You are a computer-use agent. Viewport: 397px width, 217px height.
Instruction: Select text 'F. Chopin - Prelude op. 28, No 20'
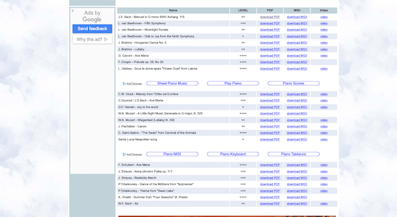tap(141, 62)
